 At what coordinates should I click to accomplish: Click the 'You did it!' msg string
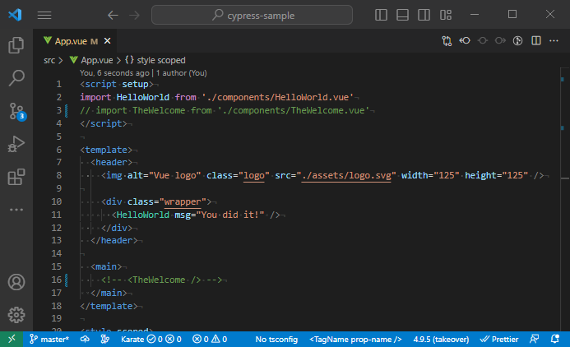[x=230, y=215]
